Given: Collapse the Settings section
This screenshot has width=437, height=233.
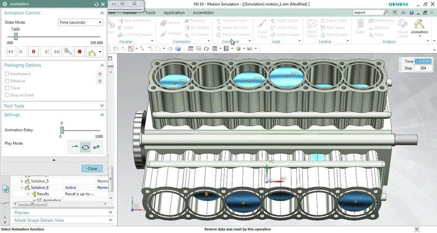Looking at the screenshot, I should [102, 115].
